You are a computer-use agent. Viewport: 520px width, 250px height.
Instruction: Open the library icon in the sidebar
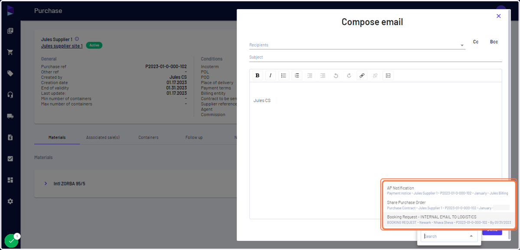coord(10,31)
